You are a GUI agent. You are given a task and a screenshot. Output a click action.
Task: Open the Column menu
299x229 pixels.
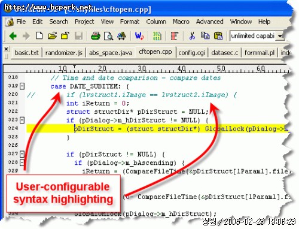click(156, 22)
